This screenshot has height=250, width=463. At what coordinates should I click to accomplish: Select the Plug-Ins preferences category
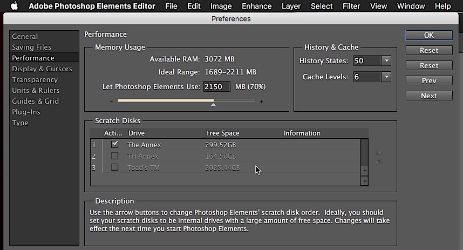point(26,112)
